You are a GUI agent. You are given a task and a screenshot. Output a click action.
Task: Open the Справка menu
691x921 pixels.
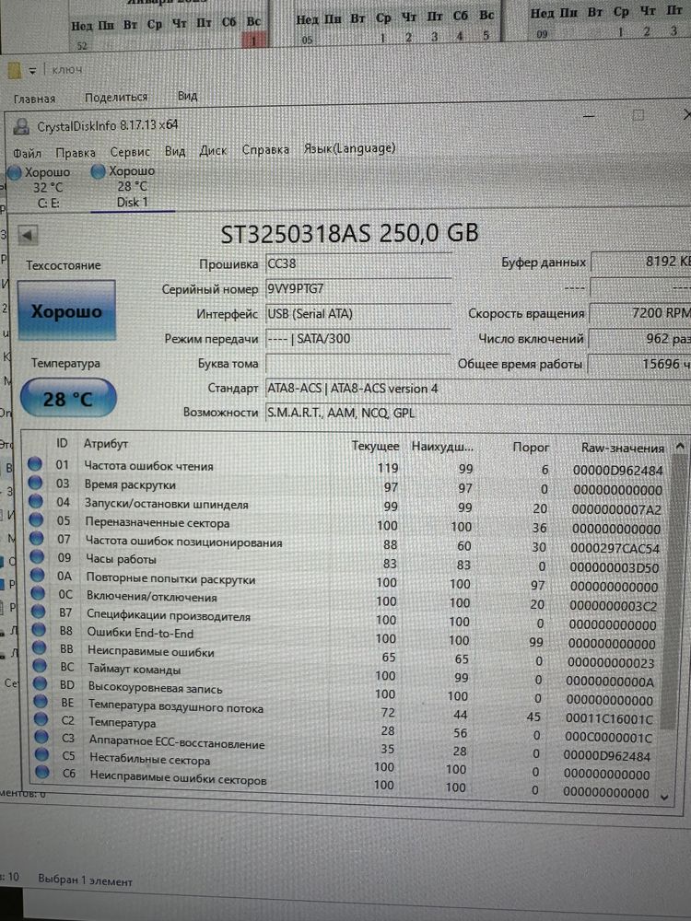265,149
